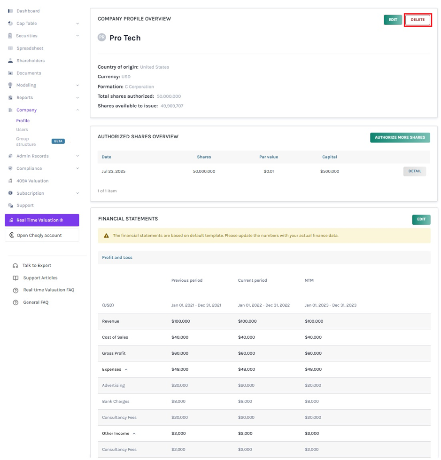
Task: Click the Date column header
Action: click(x=106, y=157)
